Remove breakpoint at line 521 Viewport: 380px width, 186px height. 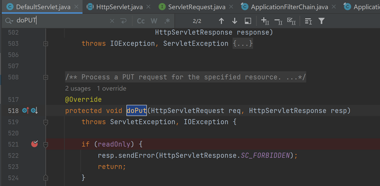coord(34,144)
